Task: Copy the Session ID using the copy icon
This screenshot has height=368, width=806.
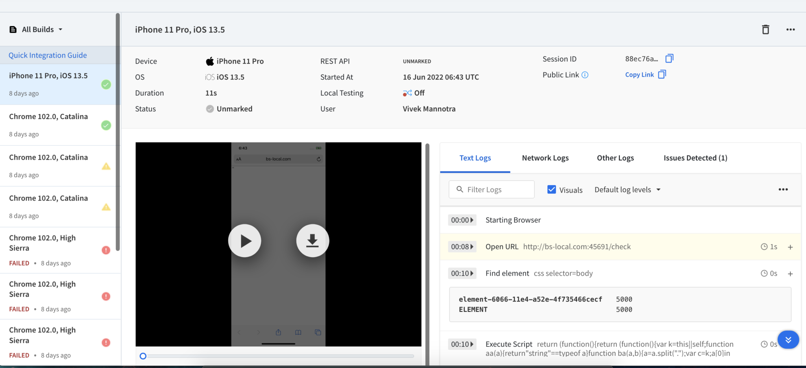Action: coord(669,58)
